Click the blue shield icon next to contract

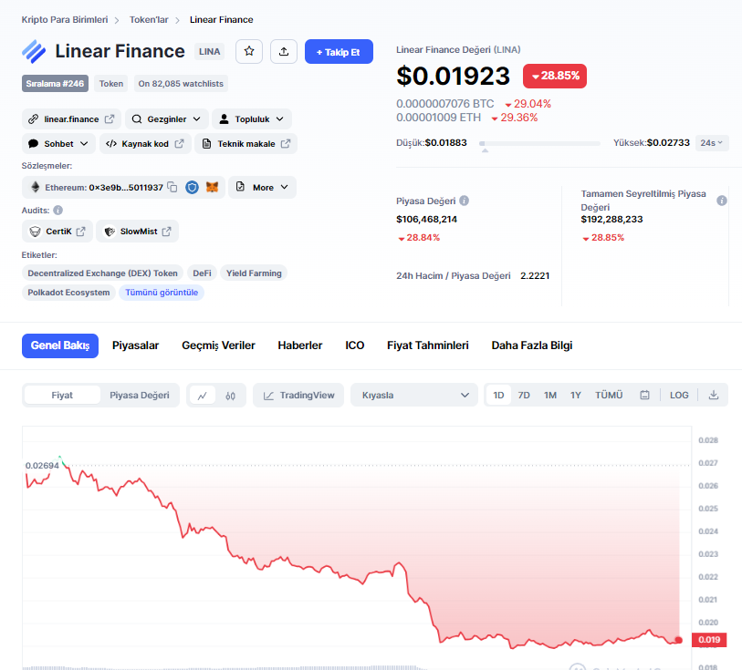(x=192, y=187)
